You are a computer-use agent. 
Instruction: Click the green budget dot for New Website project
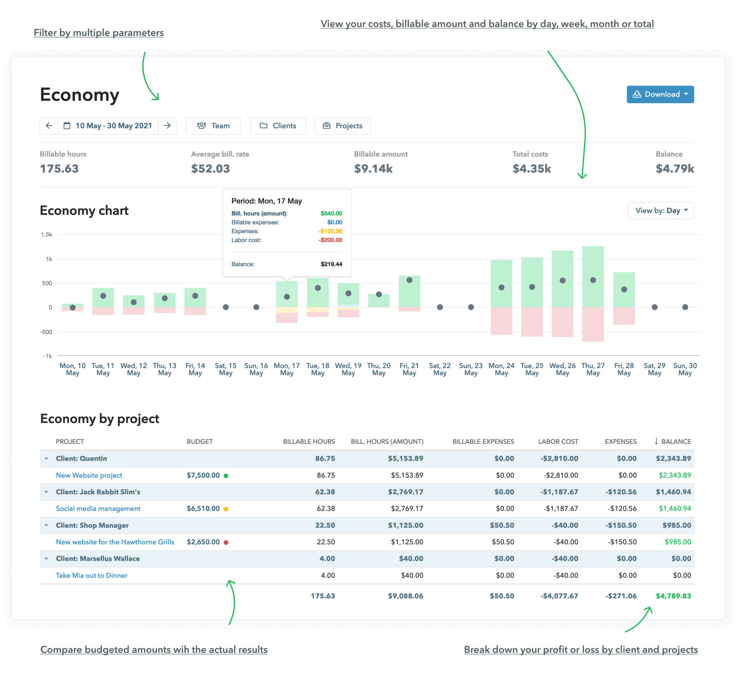tap(226, 475)
